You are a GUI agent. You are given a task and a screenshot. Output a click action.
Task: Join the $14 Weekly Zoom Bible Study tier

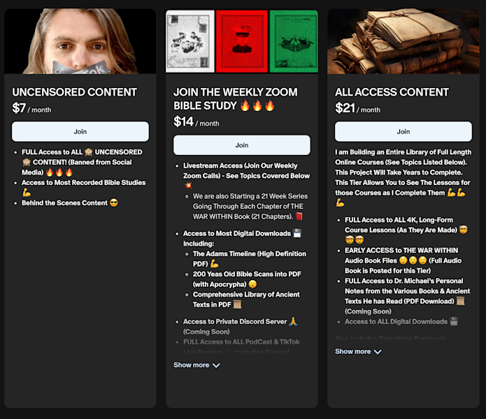(242, 145)
